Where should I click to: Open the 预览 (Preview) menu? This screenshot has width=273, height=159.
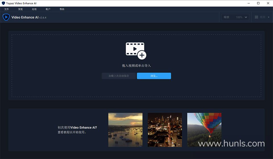[20, 9]
